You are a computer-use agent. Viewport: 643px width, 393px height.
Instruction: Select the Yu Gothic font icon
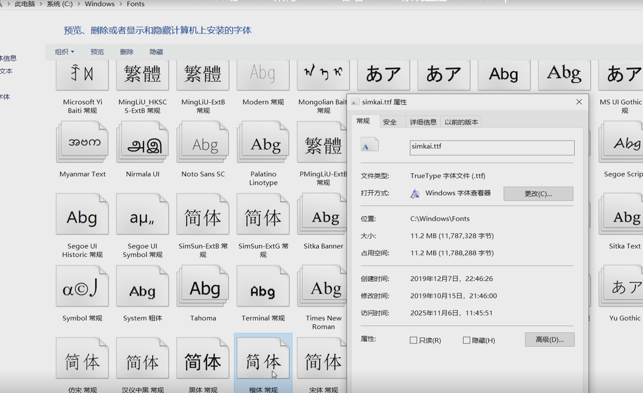(621, 286)
